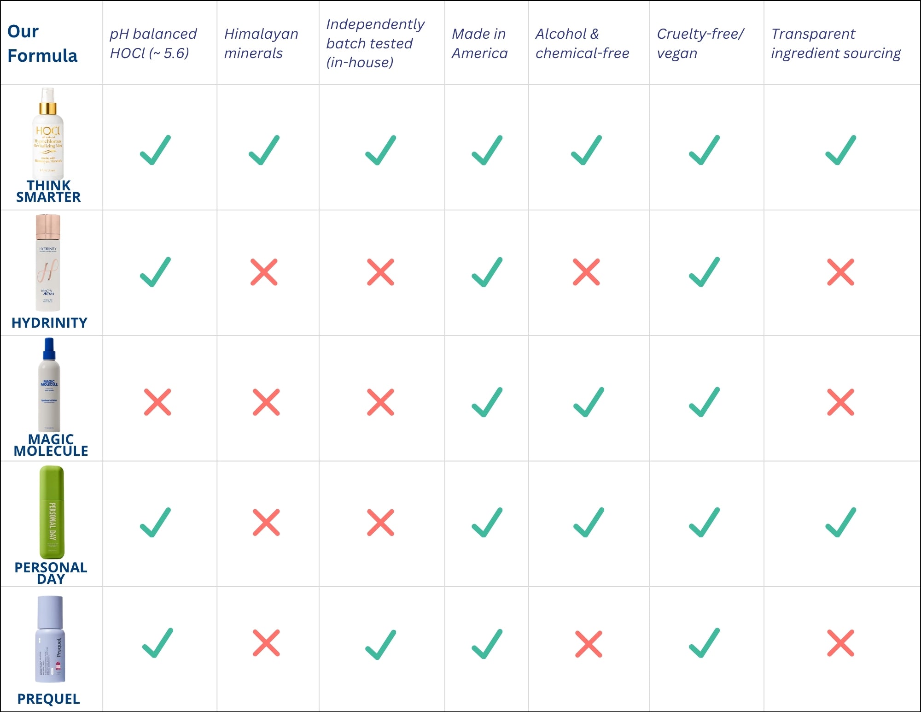Click Magic Molecule's cruelty-free checkmark
This screenshot has width=921, height=712.
[x=704, y=402]
